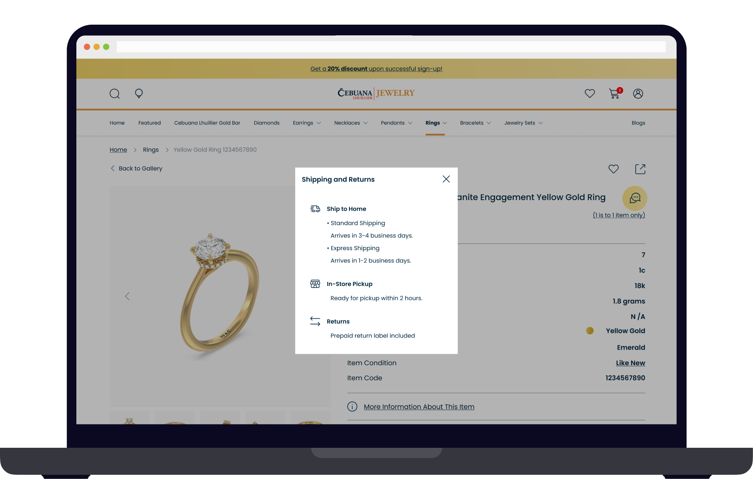Add ring to favorites heart icon
753x479 pixels.
pyautogui.click(x=613, y=169)
